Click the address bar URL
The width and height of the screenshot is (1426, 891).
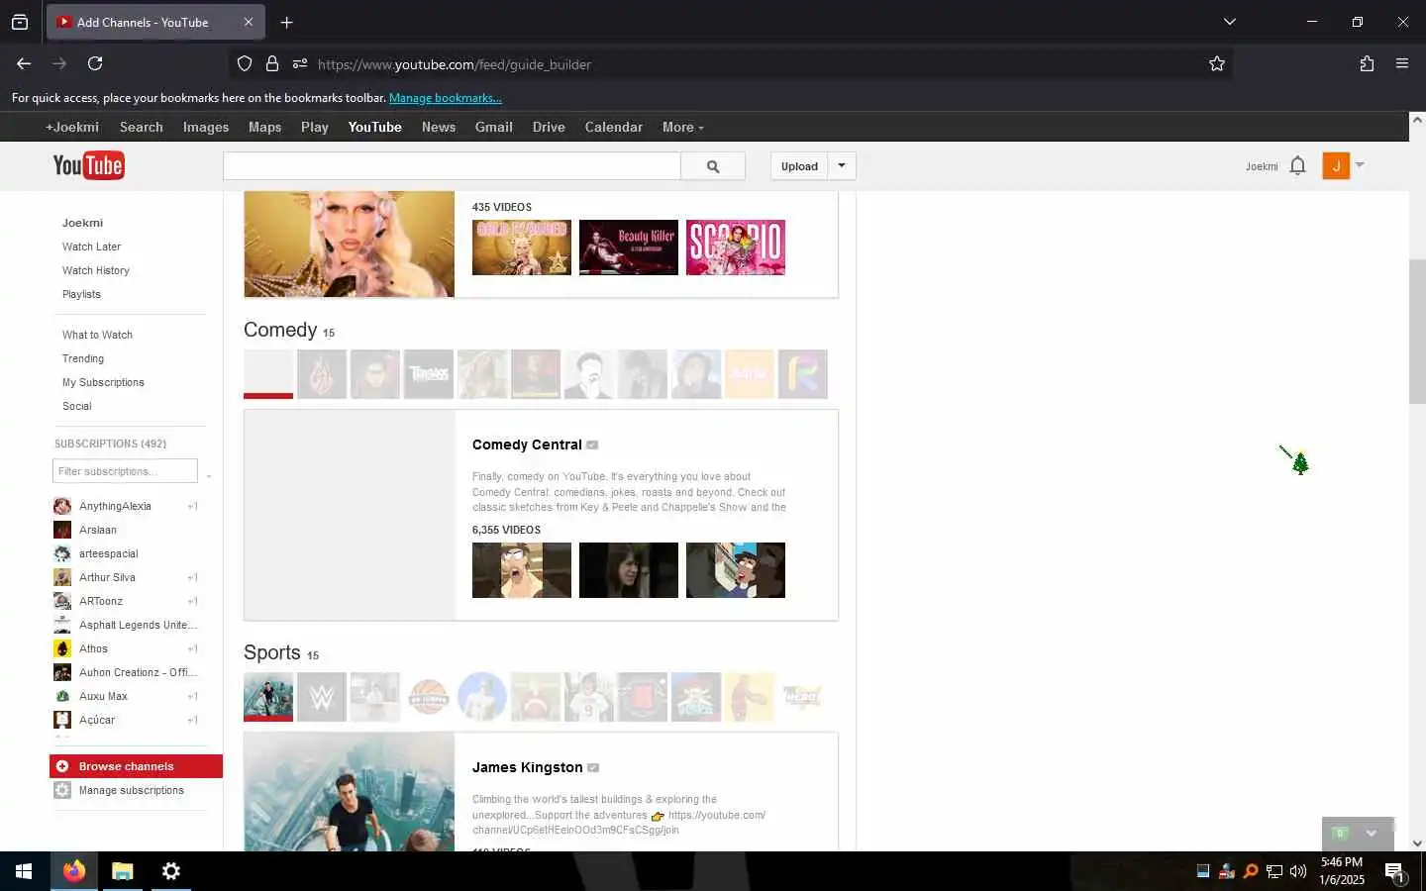[x=455, y=64]
